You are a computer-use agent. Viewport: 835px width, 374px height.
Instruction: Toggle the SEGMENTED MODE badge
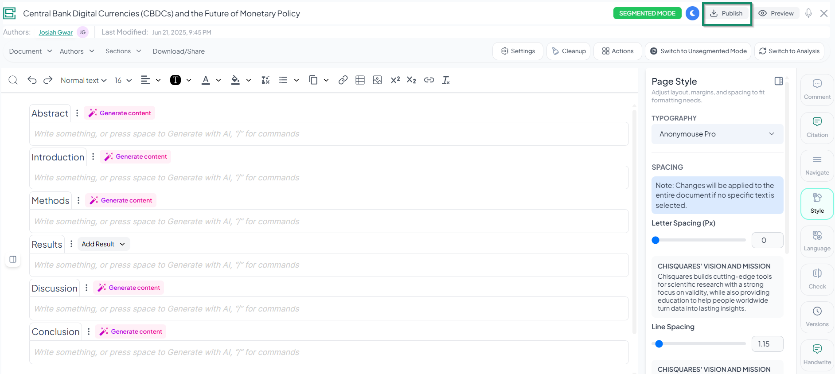click(647, 13)
